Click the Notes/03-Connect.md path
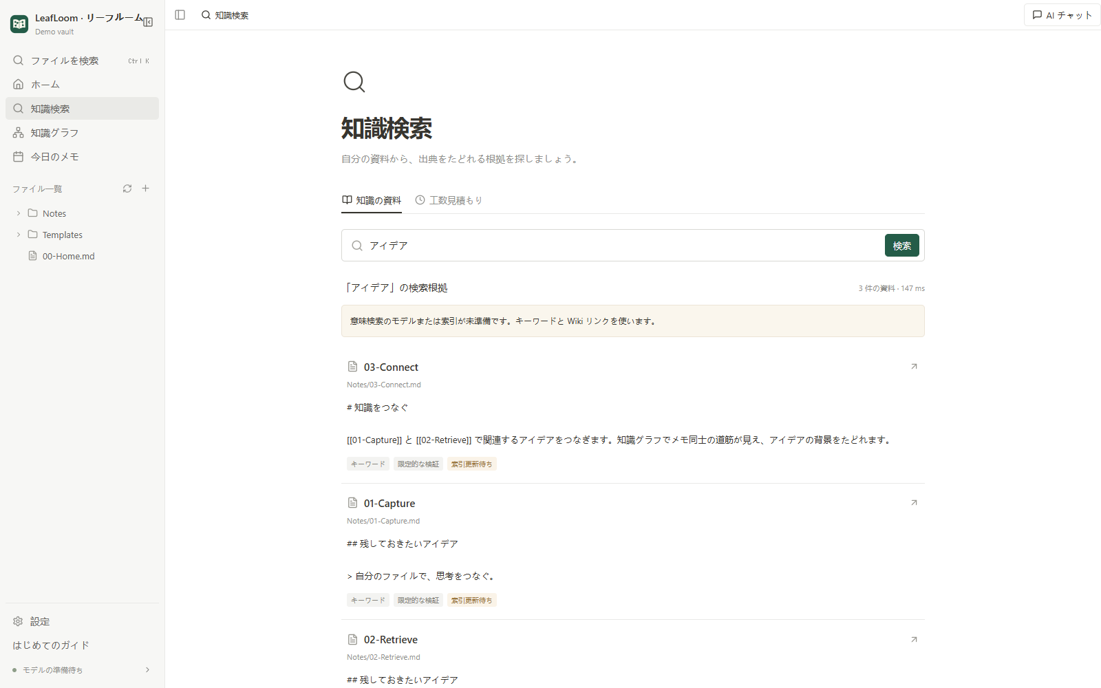The height and width of the screenshot is (688, 1101). (x=384, y=385)
